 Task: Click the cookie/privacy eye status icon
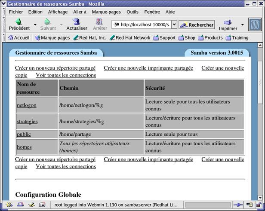point(249,205)
